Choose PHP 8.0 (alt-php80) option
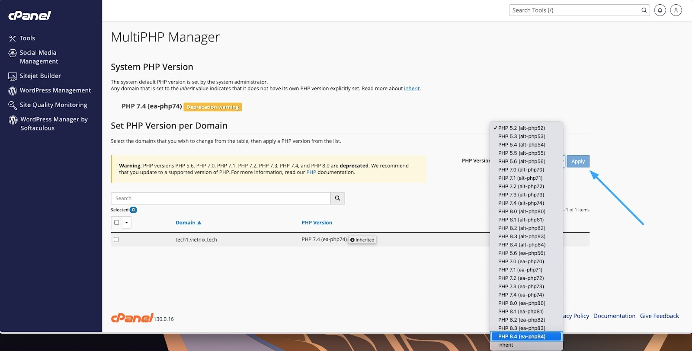The height and width of the screenshot is (351, 692). click(526, 212)
